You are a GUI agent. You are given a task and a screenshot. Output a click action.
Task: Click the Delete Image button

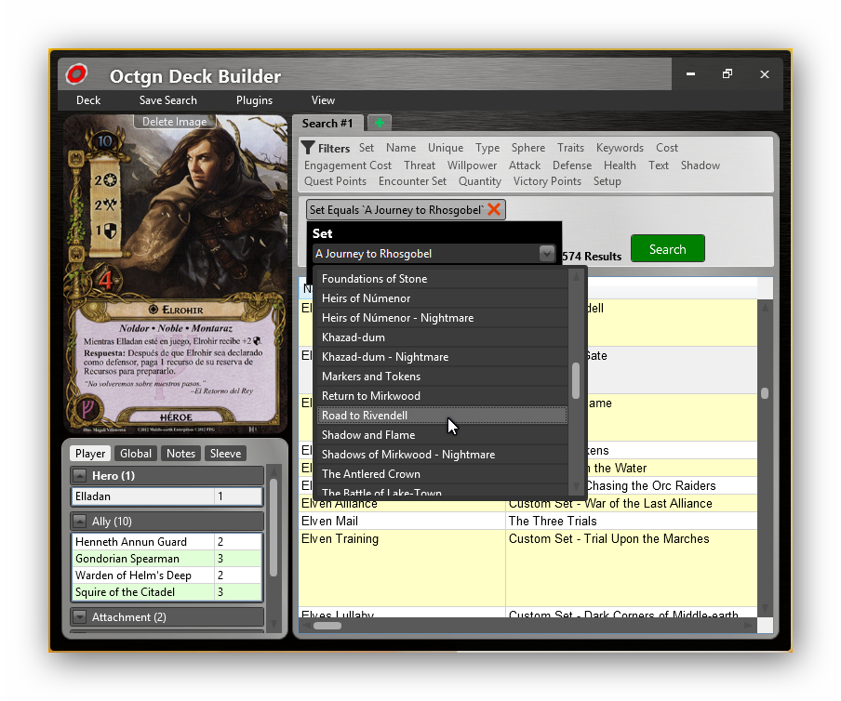point(174,122)
